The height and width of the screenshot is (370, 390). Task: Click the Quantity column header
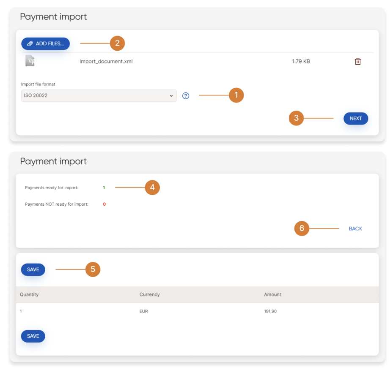coord(29,294)
